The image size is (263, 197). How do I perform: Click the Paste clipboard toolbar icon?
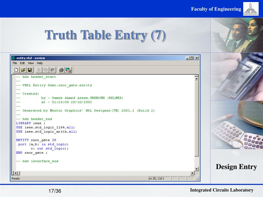click(x=52, y=70)
